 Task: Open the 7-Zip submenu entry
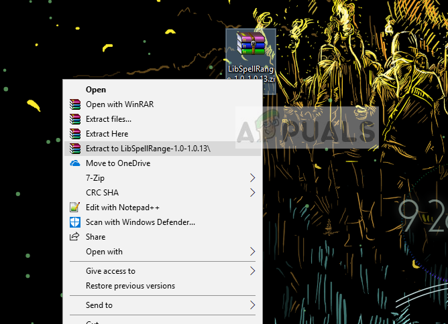162,178
